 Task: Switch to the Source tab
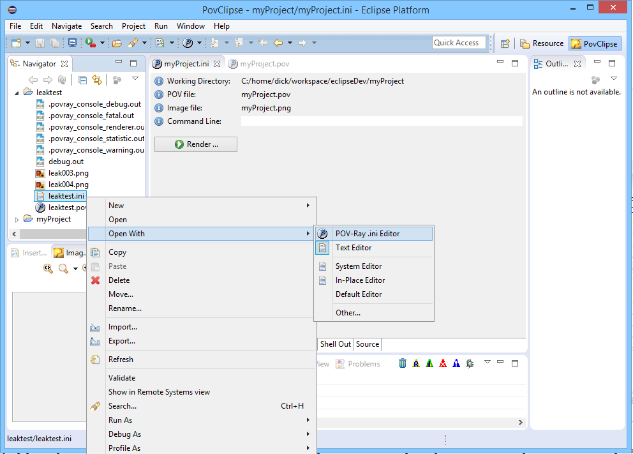point(368,344)
